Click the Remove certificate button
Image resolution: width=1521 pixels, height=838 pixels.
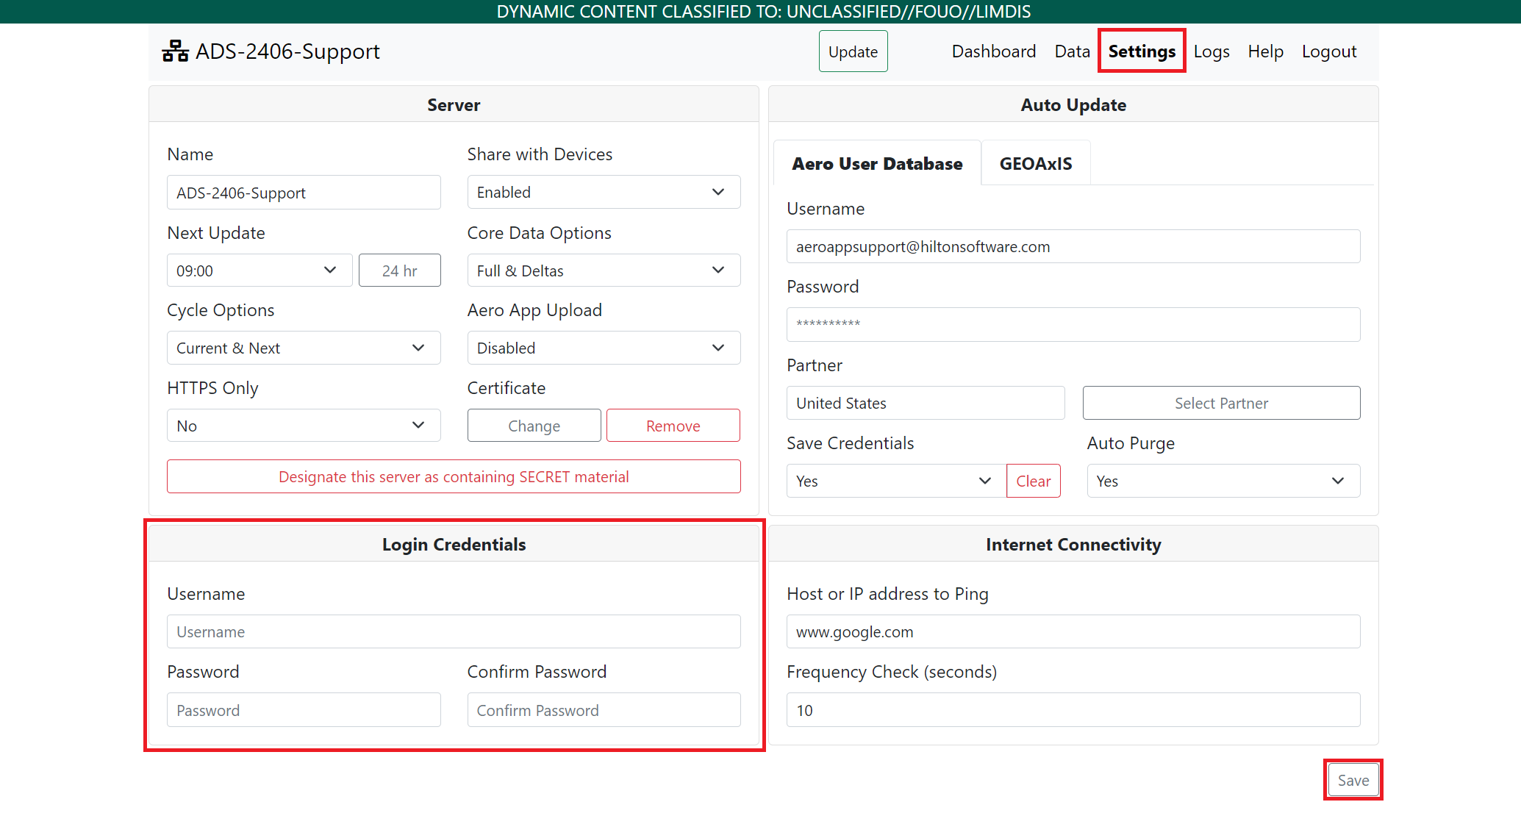pos(673,426)
